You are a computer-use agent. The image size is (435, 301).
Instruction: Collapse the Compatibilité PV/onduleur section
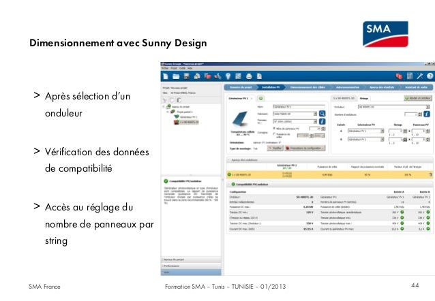pyautogui.click(x=229, y=185)
